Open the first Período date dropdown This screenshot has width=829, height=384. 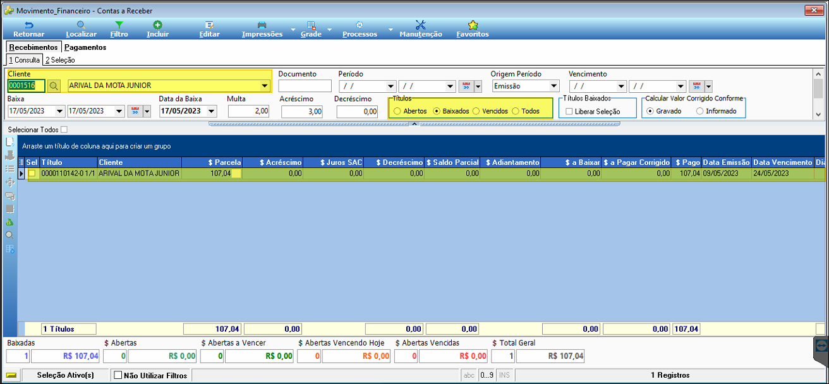click(391, 86)
